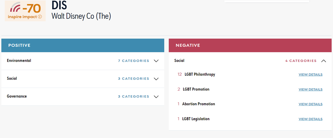Click the inspire impact info icon

pos(40,16)
